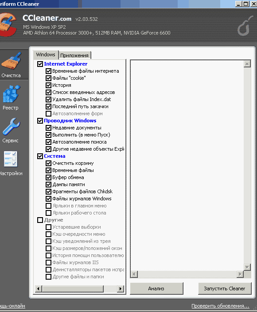
Task: Enable Кэш уведомлений из трея checkbox
Action: pos(48,241)
